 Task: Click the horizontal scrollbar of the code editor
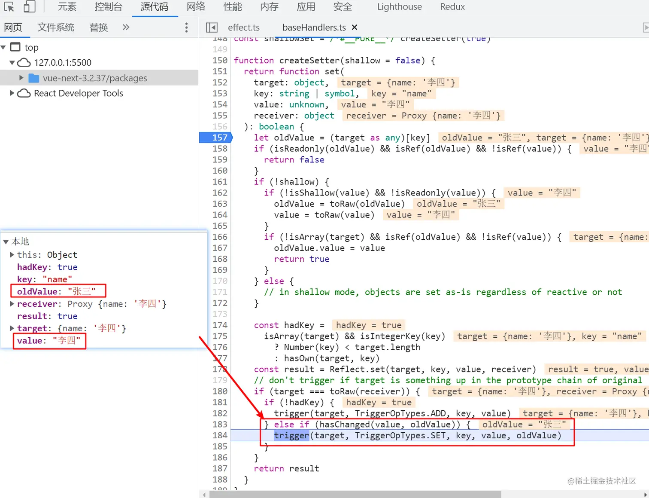[355, 494]
